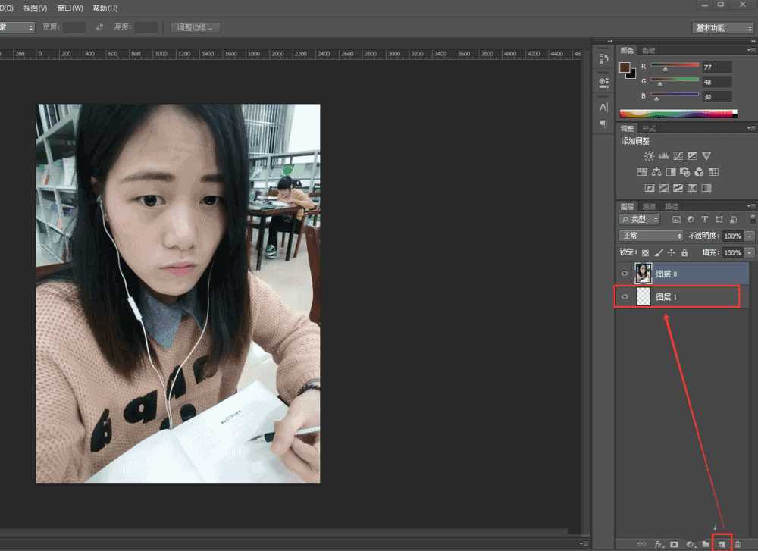758x551 pixels.
Task: Hide the 图层 1 layer
Action: pos(625,296)
